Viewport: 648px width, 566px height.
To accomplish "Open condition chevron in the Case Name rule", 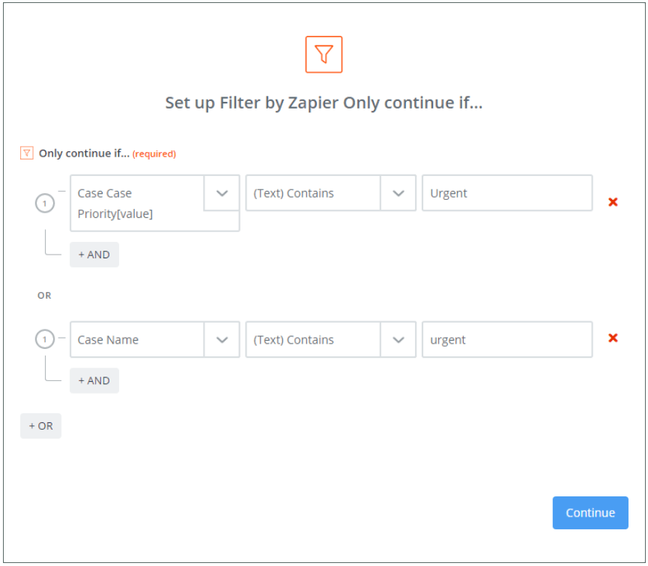I will [399, 340].
